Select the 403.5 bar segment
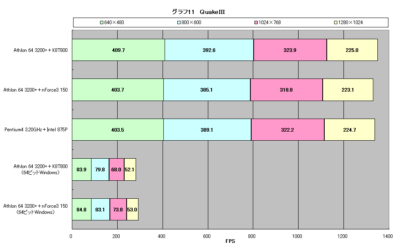Viewport: 397px width, 247px height. click(118, 130)
